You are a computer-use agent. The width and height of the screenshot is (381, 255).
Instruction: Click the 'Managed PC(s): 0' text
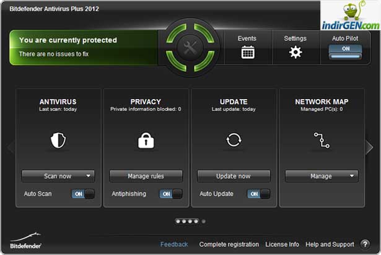pos(322,109)
